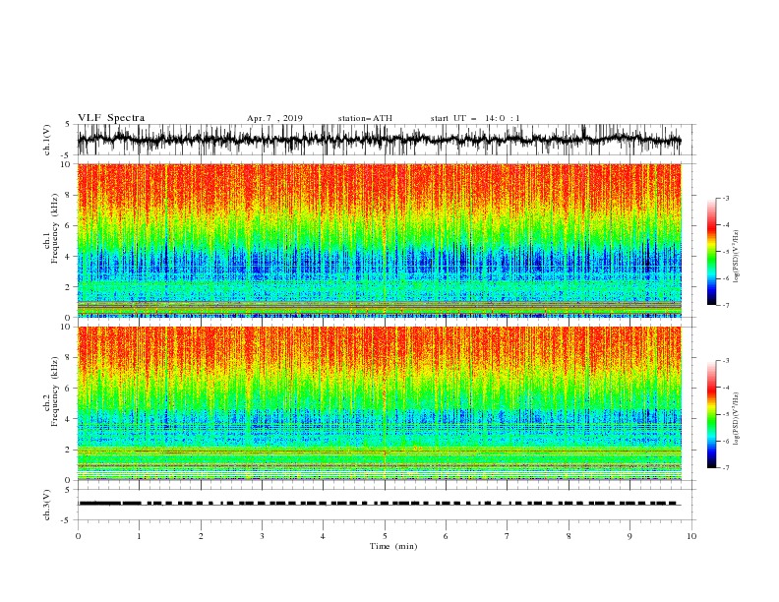Select the "start UT = 14:0 :1" text
Viewport: 779px width, 602px height.
[x=475, y=118]
